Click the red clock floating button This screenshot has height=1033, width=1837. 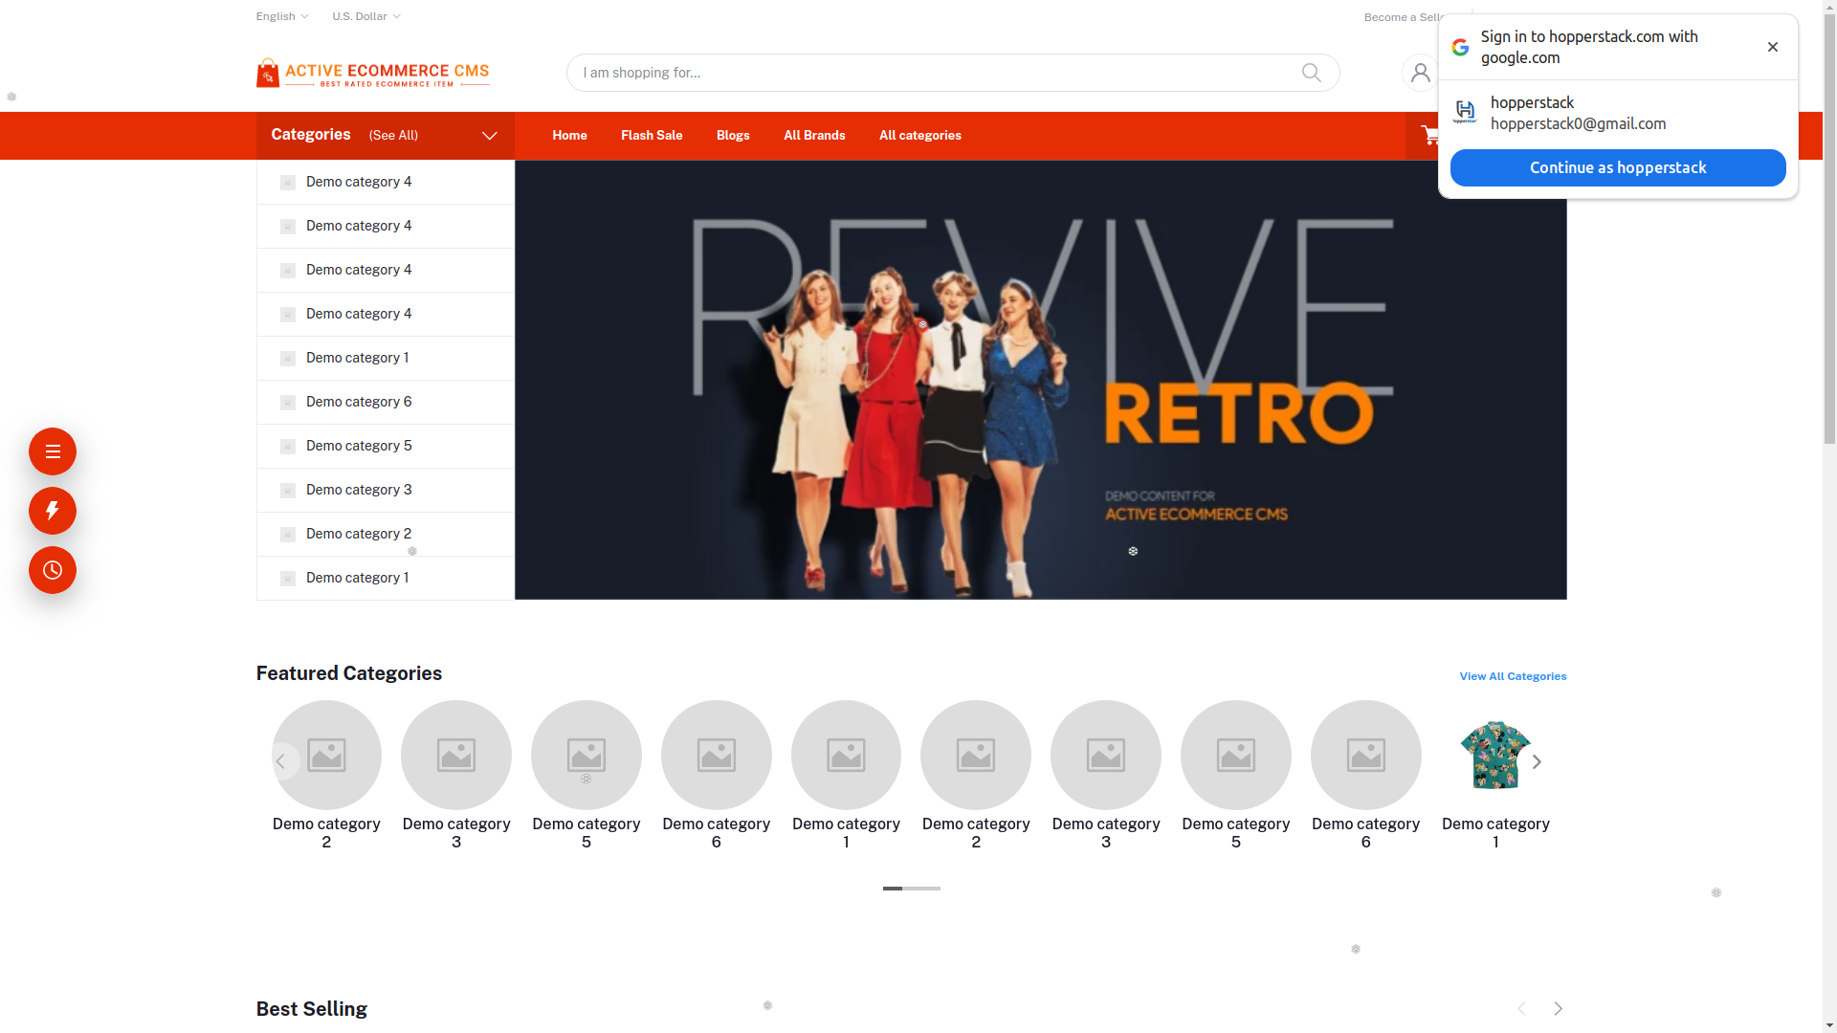(53, 570)
